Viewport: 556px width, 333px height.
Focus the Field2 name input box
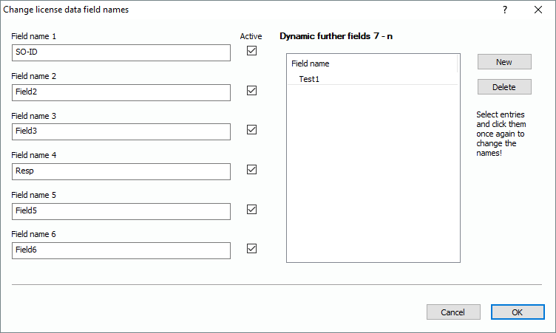point(121,92)
